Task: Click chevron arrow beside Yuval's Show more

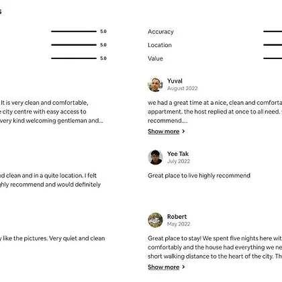Action: point(183,132)
